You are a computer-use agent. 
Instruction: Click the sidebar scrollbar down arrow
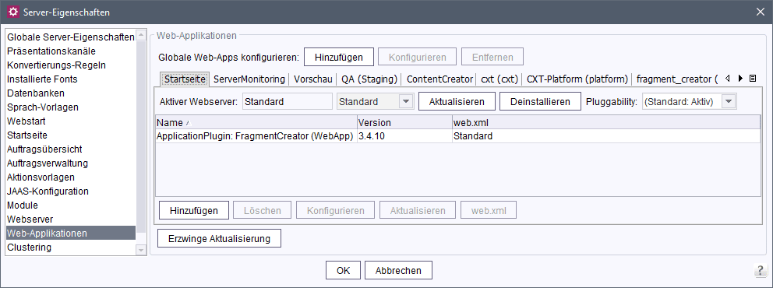(141, 251)
